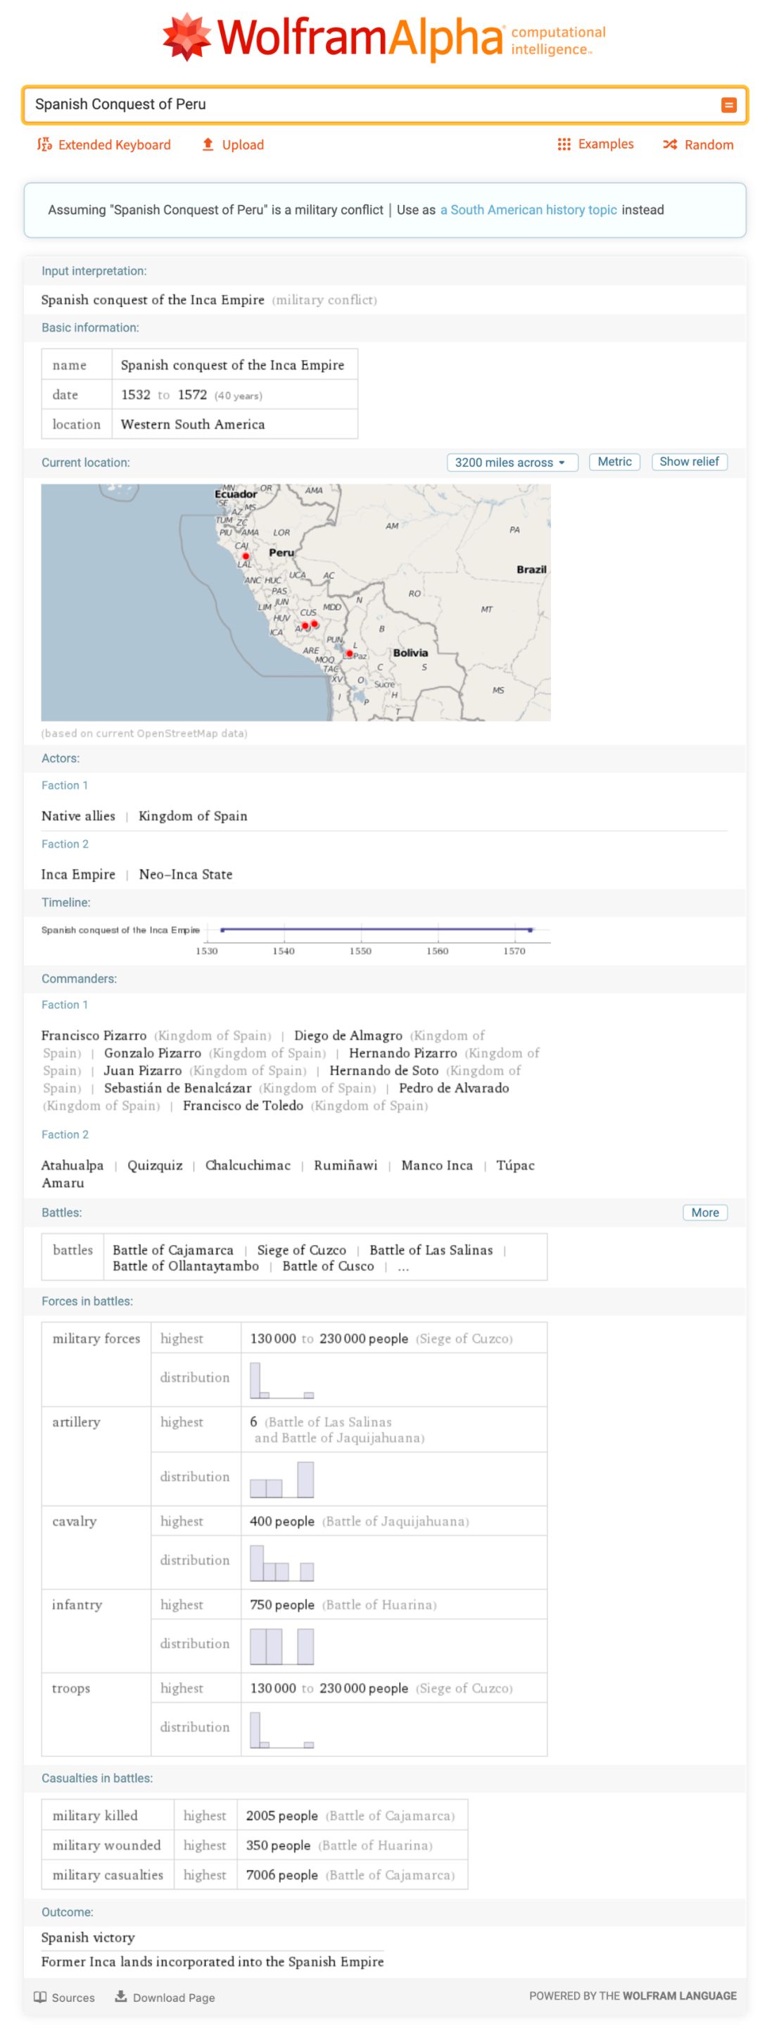The image size is (760, 2025).
Task: Click 'Diego de Almagro' commander name
Action: tap(348, 1035)
